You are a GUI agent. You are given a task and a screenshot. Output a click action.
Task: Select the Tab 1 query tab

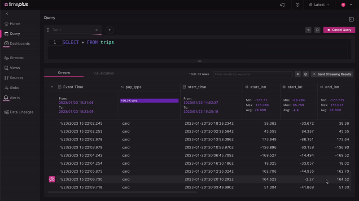[72, 30]
